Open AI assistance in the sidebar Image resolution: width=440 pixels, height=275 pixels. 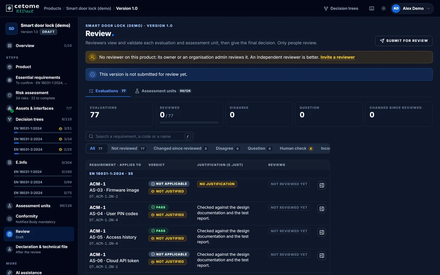[x=39, y=273]
